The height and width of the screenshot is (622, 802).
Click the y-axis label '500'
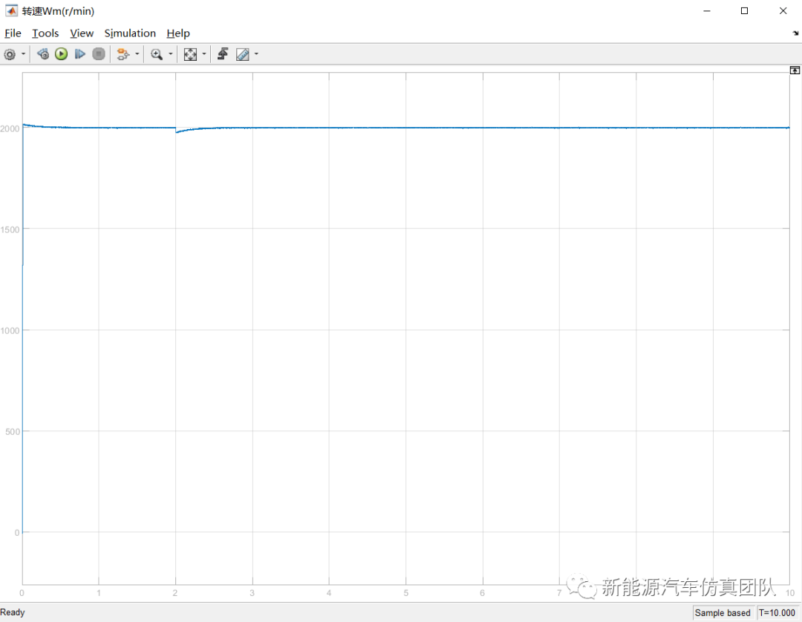[x=13, y=432]
